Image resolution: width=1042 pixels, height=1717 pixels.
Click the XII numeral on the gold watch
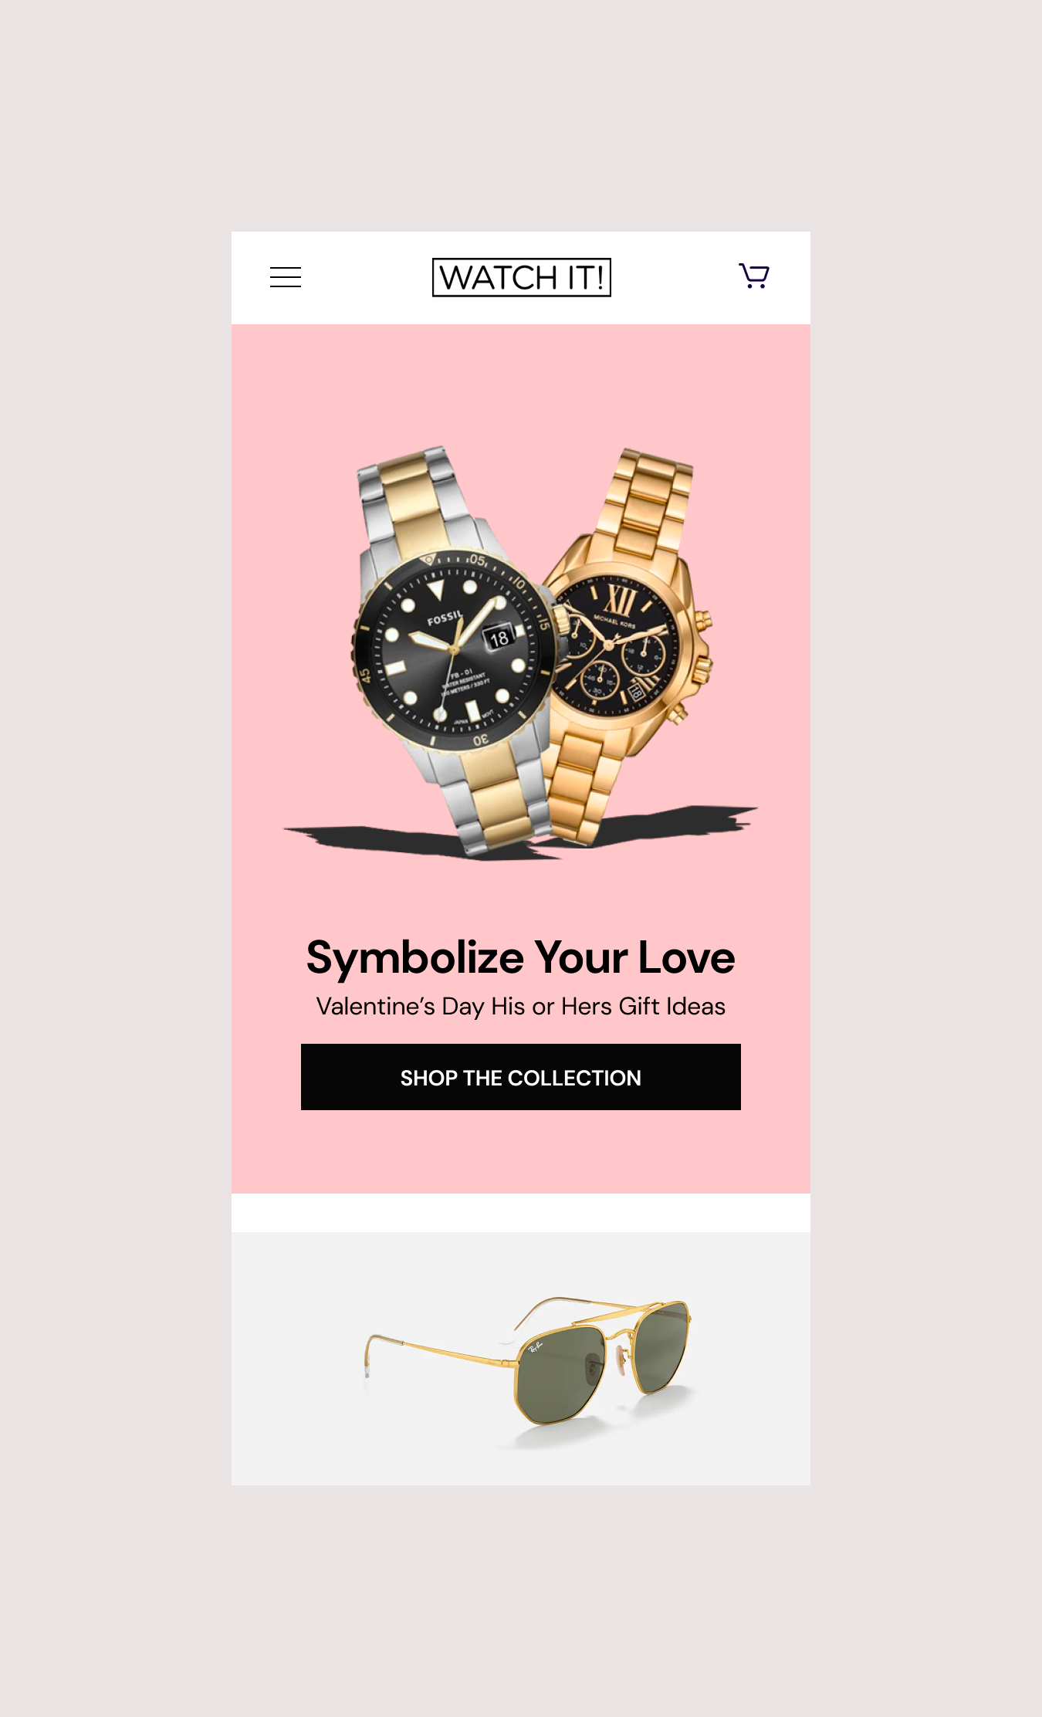[620, 599]
